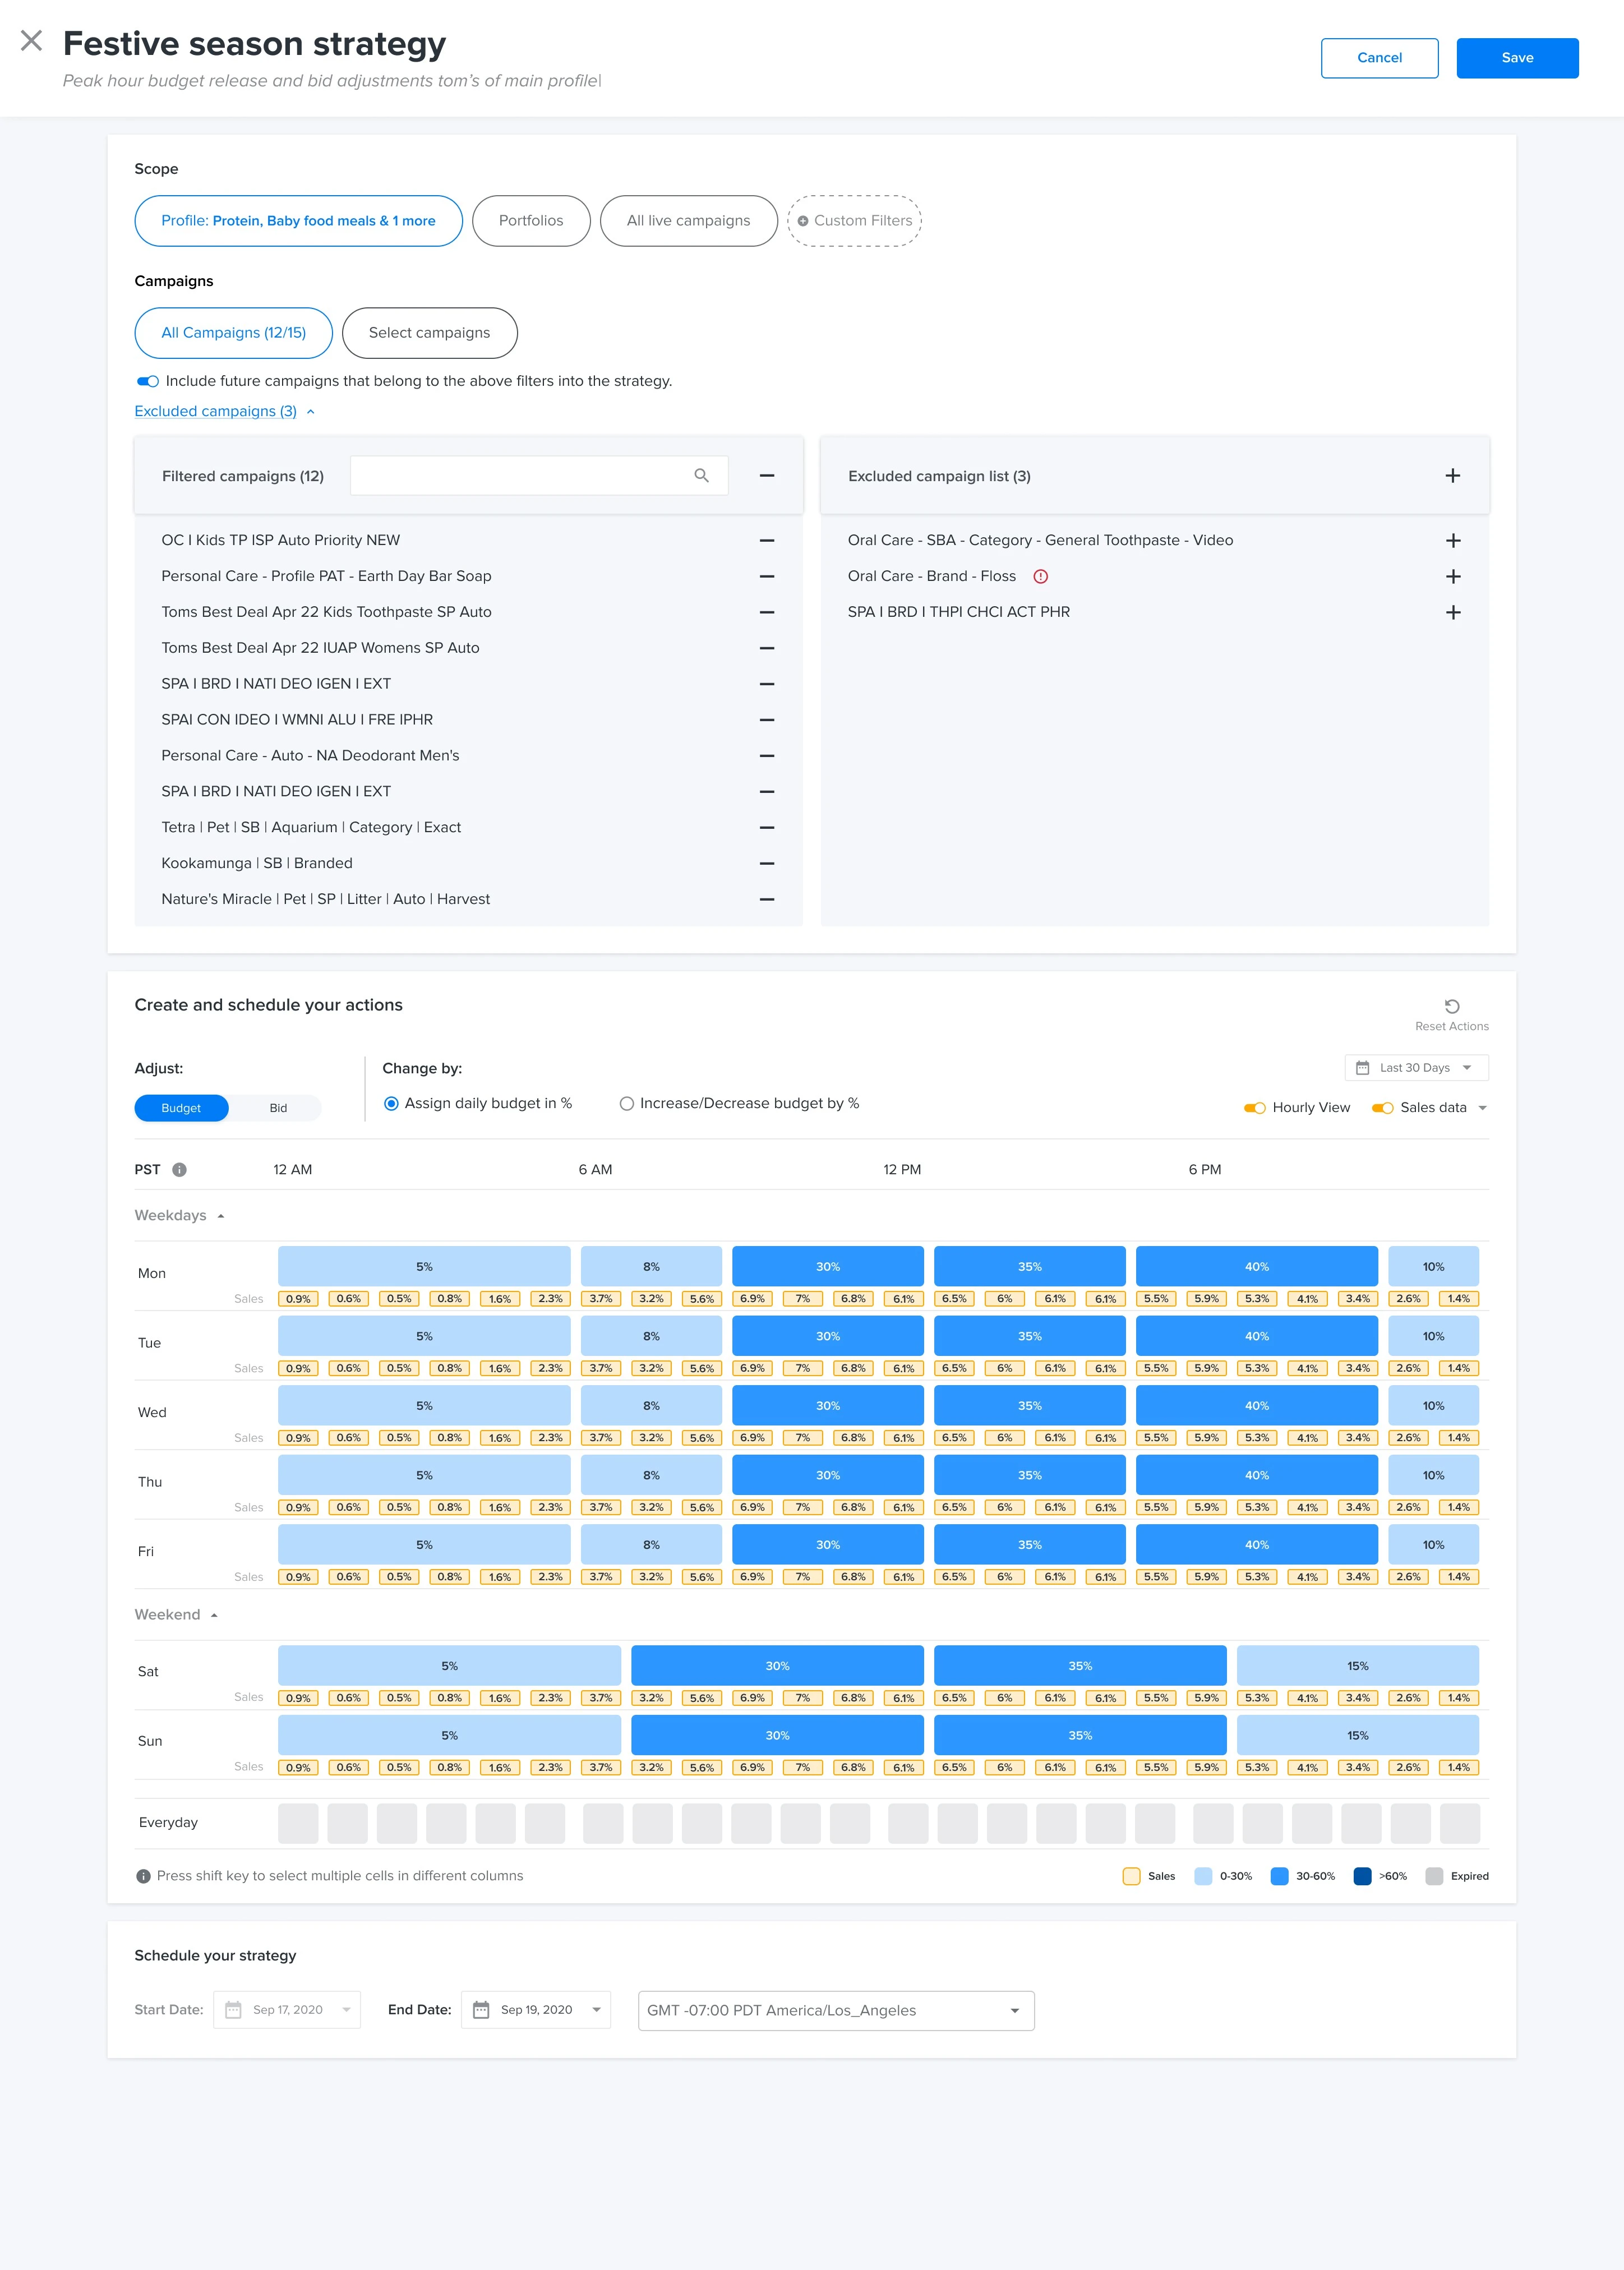Screen dimensions: 1624x2270
Task: Open the Start Date calendar icon
Action: pos(233,2010)
